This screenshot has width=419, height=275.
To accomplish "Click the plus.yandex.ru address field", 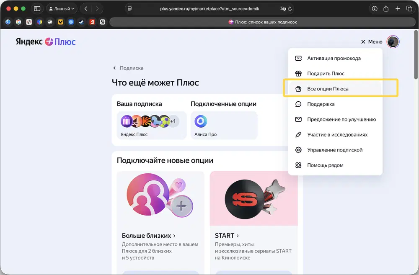I will point(209,9).
